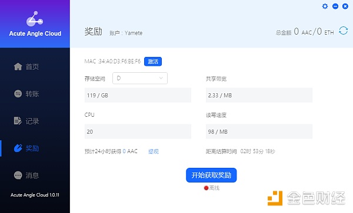The image size is (353, 213).
Task: Click the house icon in the sidebar
Action: [x=18, y=66]
